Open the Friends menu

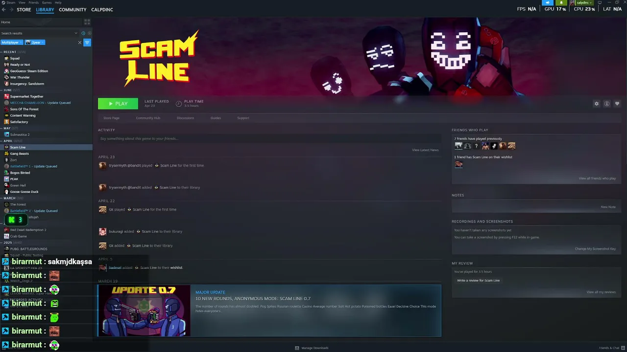pyautogui.click(x=33, y=2)
